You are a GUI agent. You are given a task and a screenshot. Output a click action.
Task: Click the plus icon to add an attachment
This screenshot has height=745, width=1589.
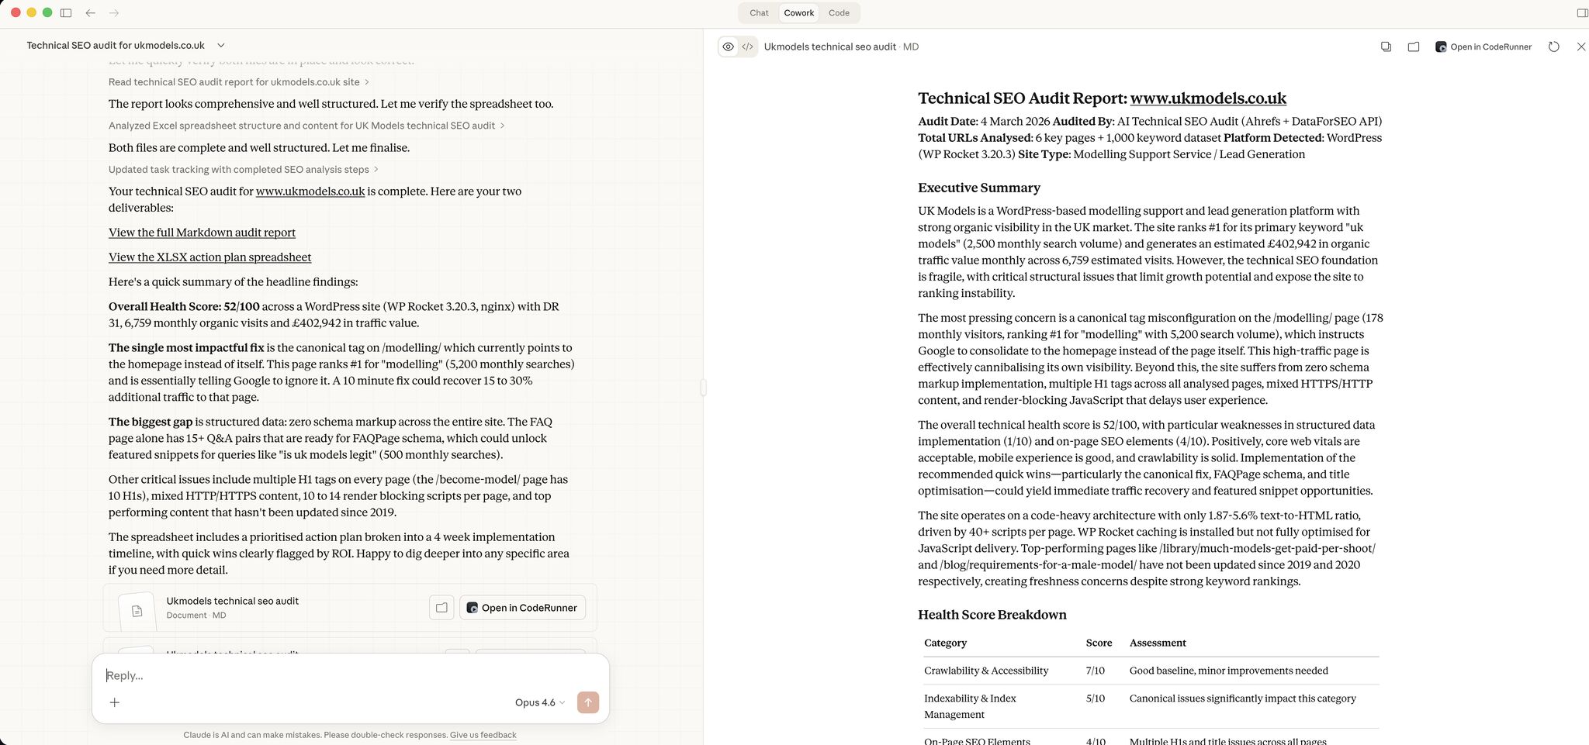[115, 702]
